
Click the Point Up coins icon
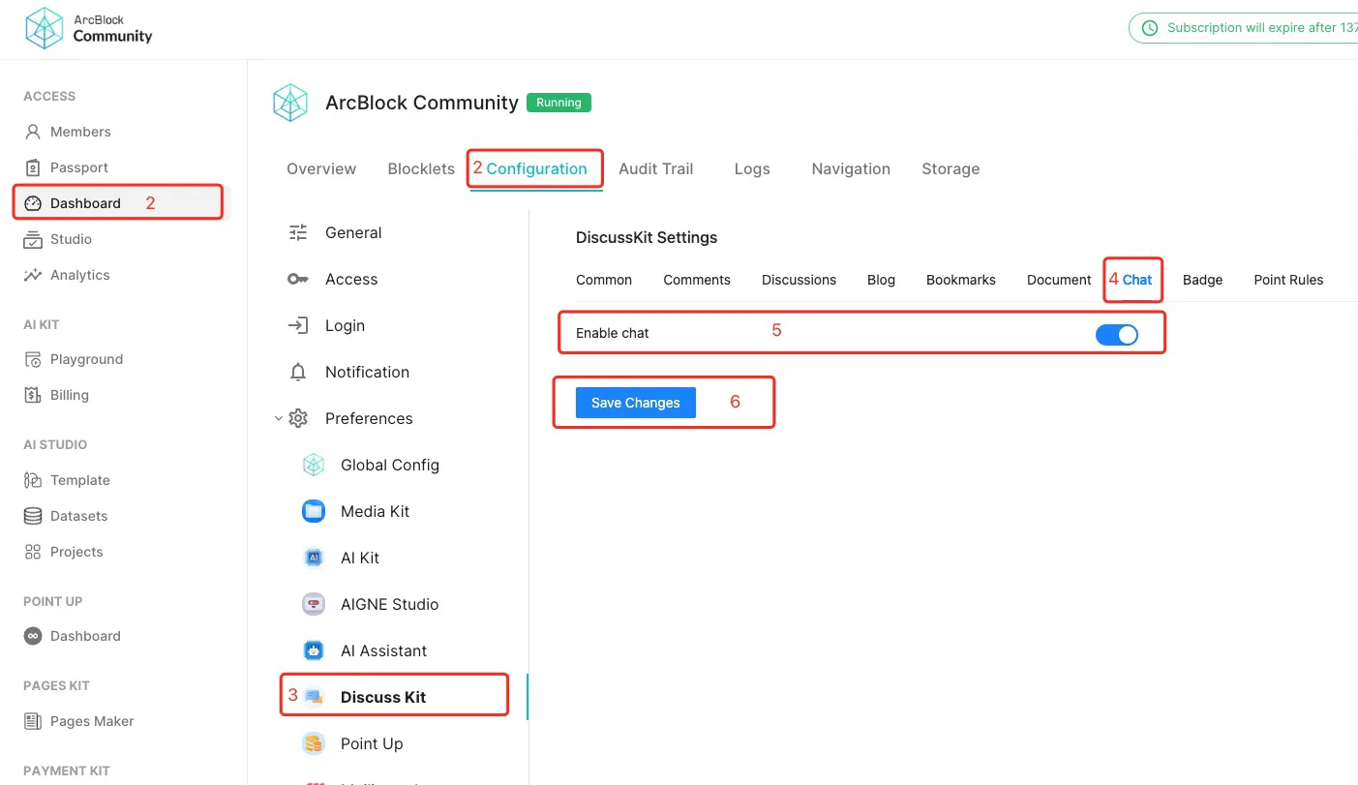[314, 743]
